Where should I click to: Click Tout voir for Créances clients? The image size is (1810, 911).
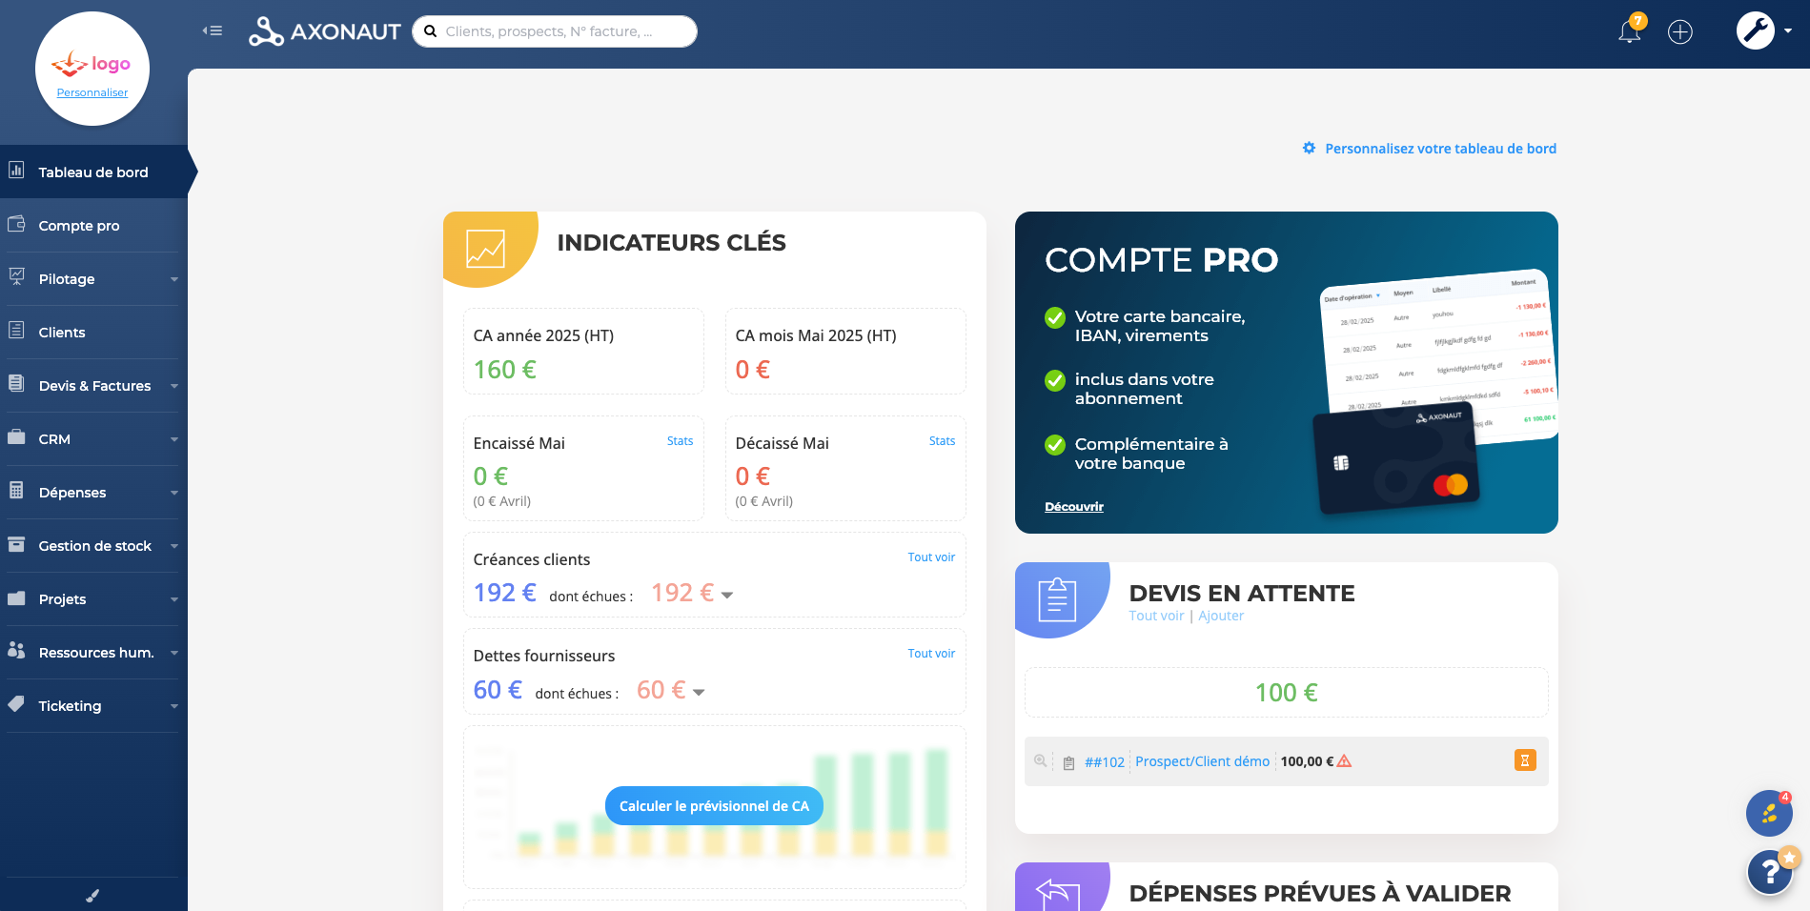[x=931, y=557]
